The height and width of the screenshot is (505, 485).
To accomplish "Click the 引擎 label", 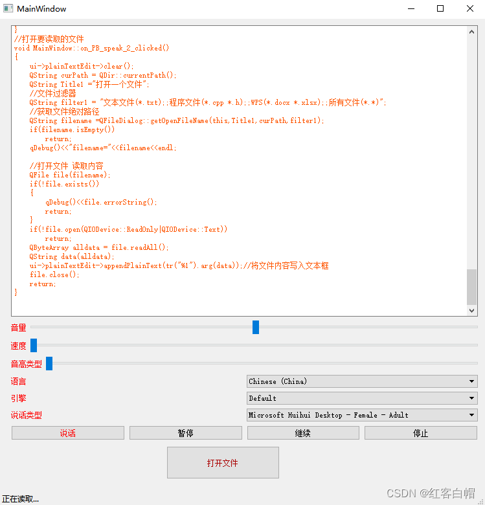I will (18, 398).
